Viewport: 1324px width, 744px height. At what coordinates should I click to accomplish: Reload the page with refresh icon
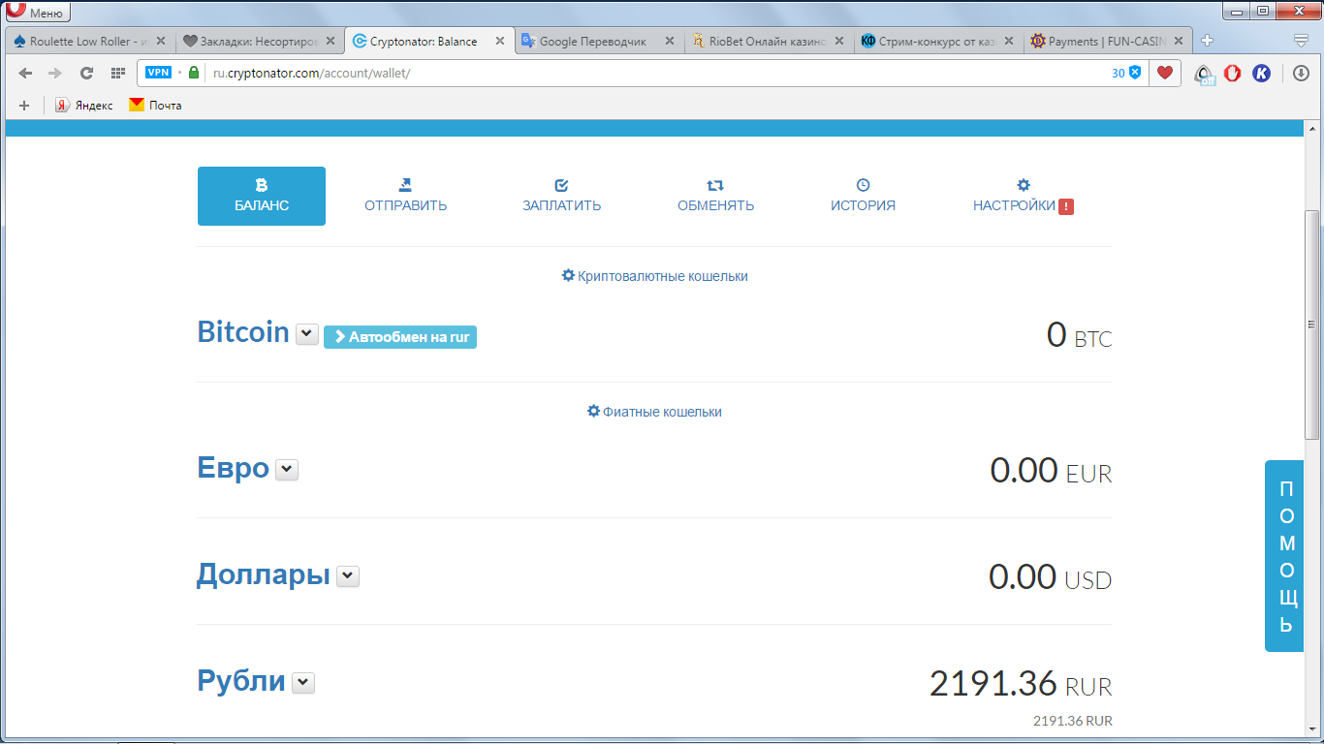[x=86, y=73]
